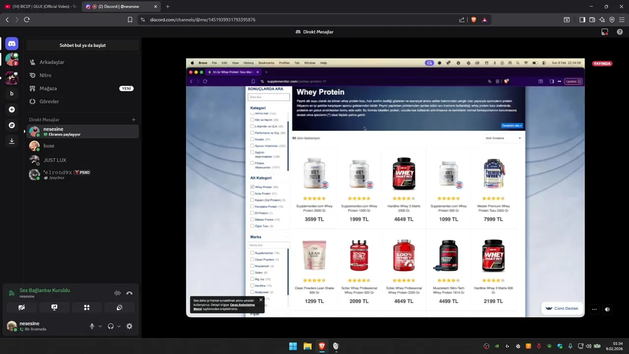Go back in Brave browser

pyautogui.click(x=7, y=20)
